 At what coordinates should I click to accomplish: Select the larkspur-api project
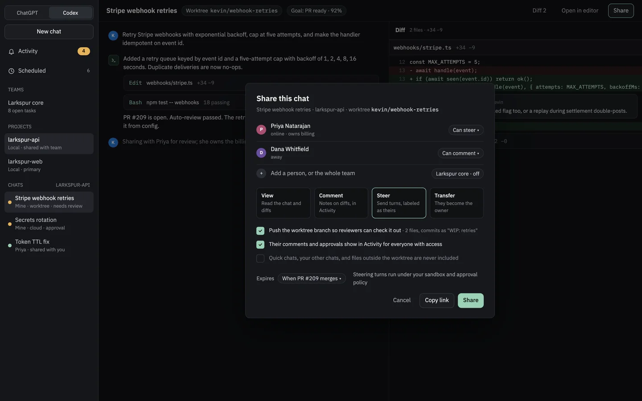49,143
